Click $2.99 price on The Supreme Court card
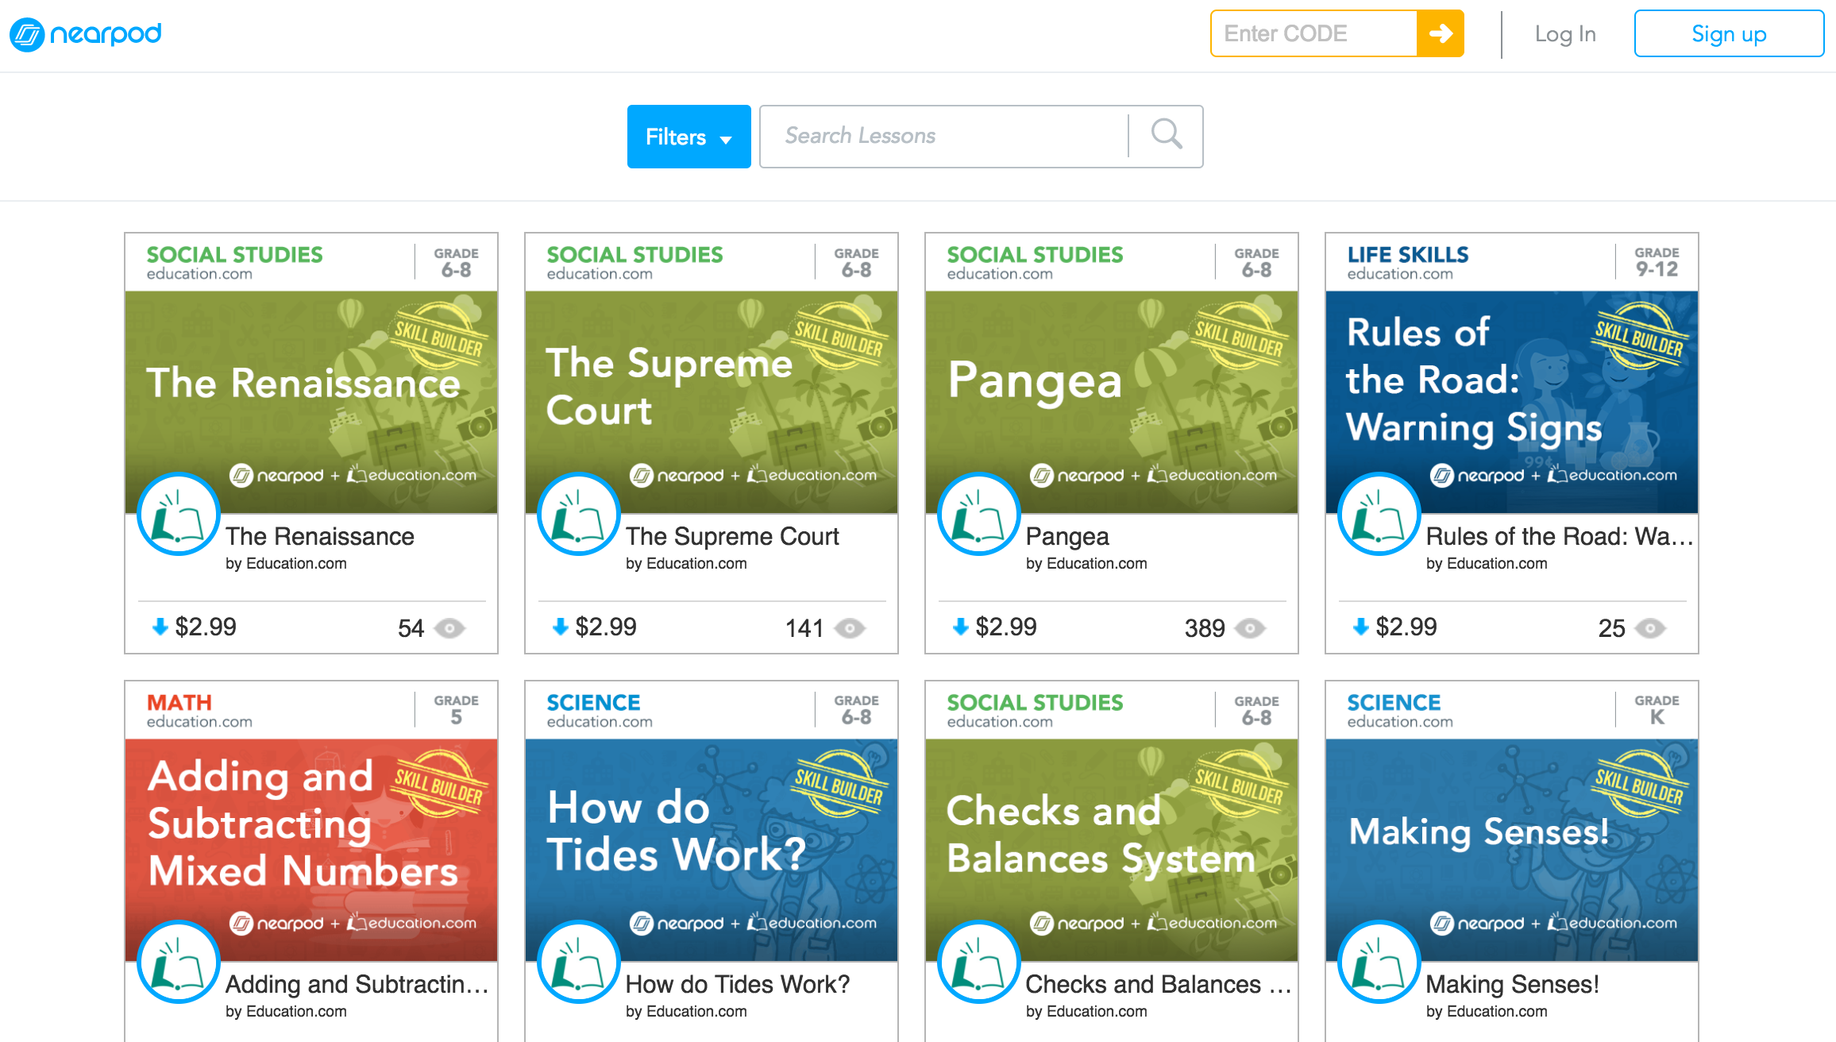The height and width of the screenshot is (1042, 1836). [606, 627]
